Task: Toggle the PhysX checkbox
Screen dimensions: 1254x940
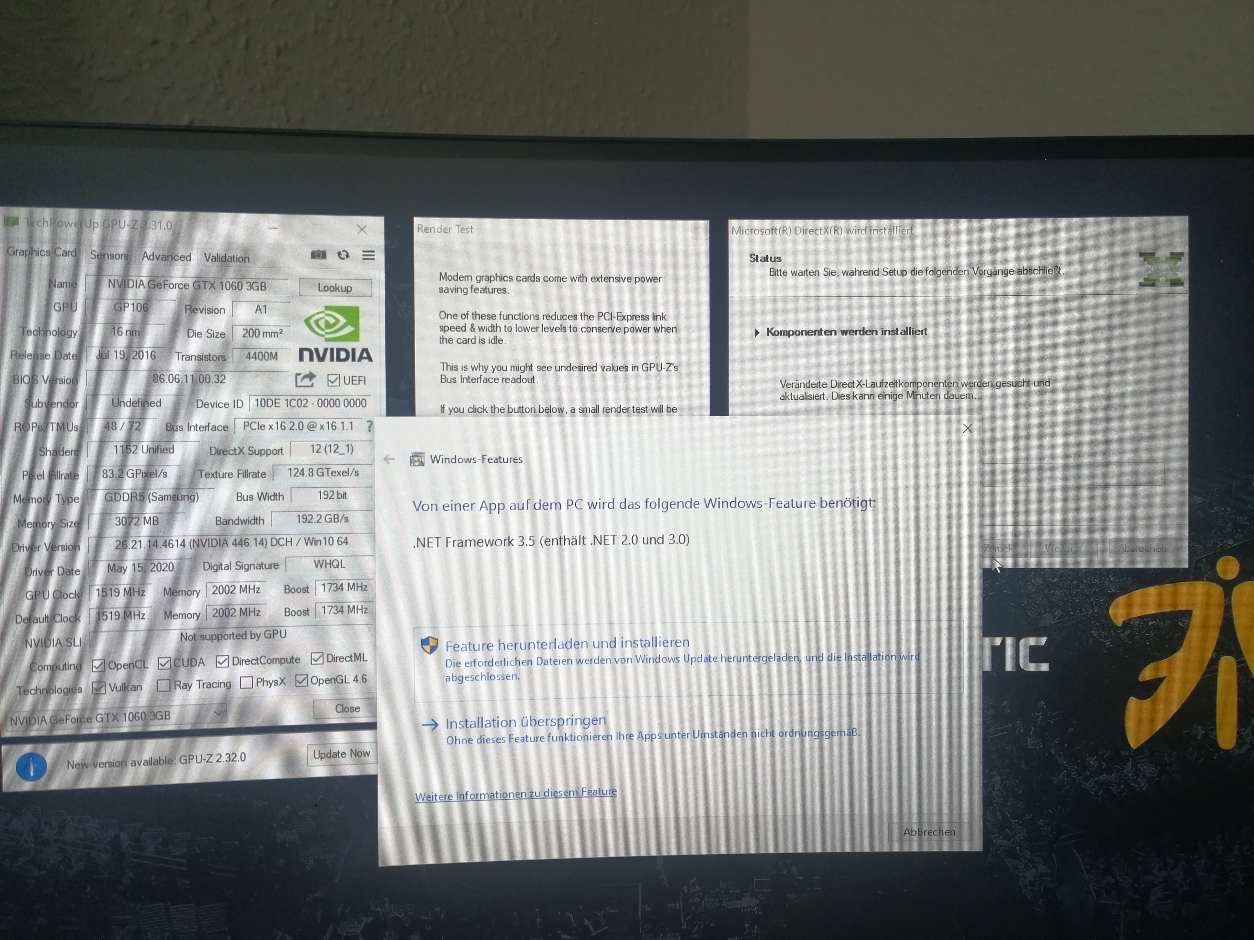Action: [x=247, y=682]
